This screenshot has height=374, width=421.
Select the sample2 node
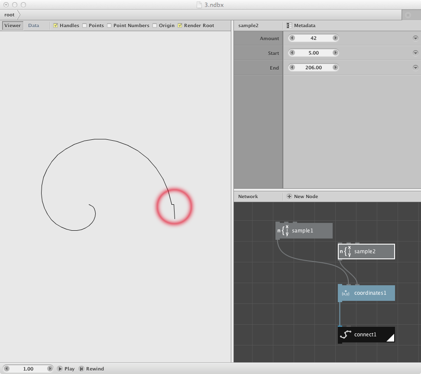tap(366, 251)
